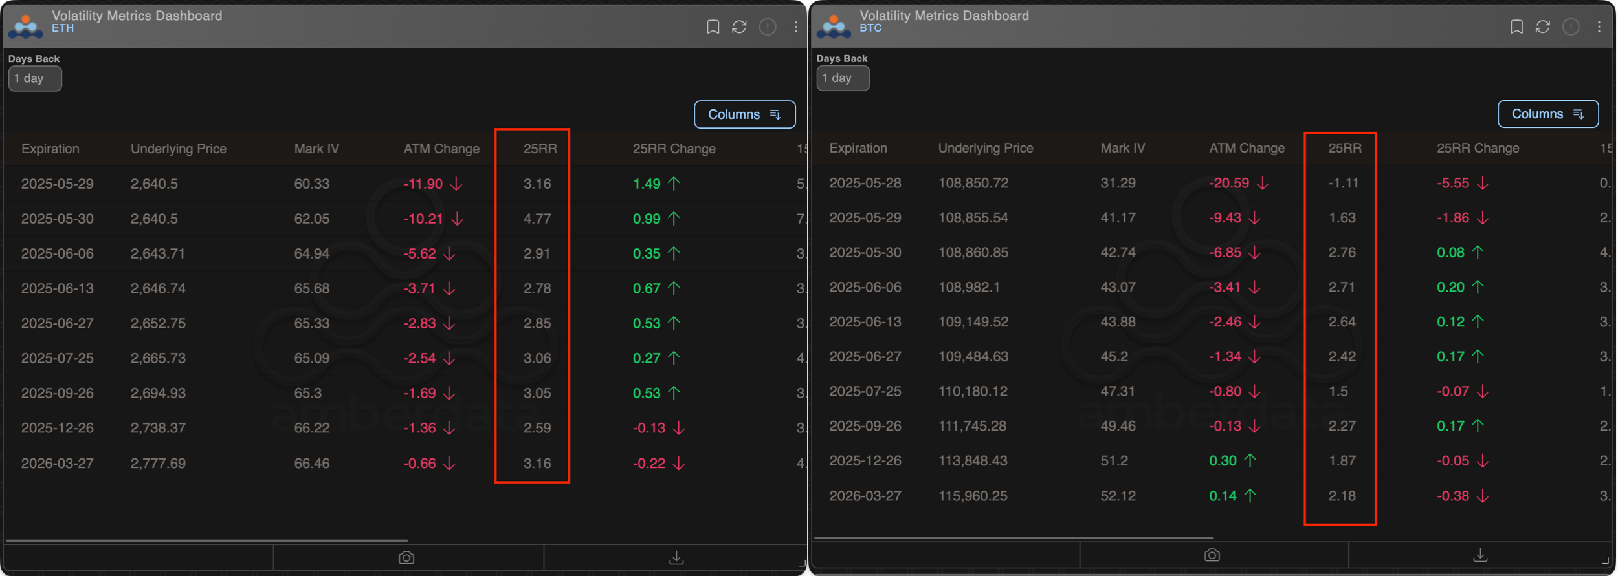Click BTC underlying price 108,855.54
Viewport: 1618px width, 576px height.
point(973,218)
